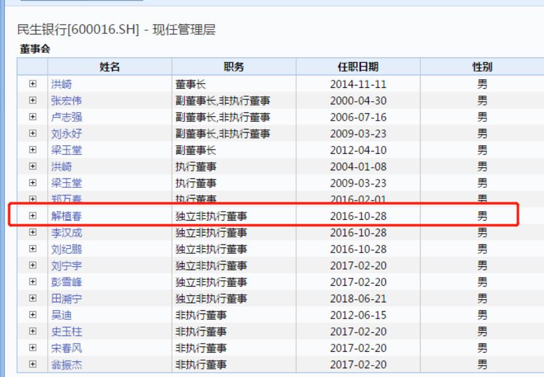Select 2017-02-20 date in 翁振杰 row

[358, 364]
